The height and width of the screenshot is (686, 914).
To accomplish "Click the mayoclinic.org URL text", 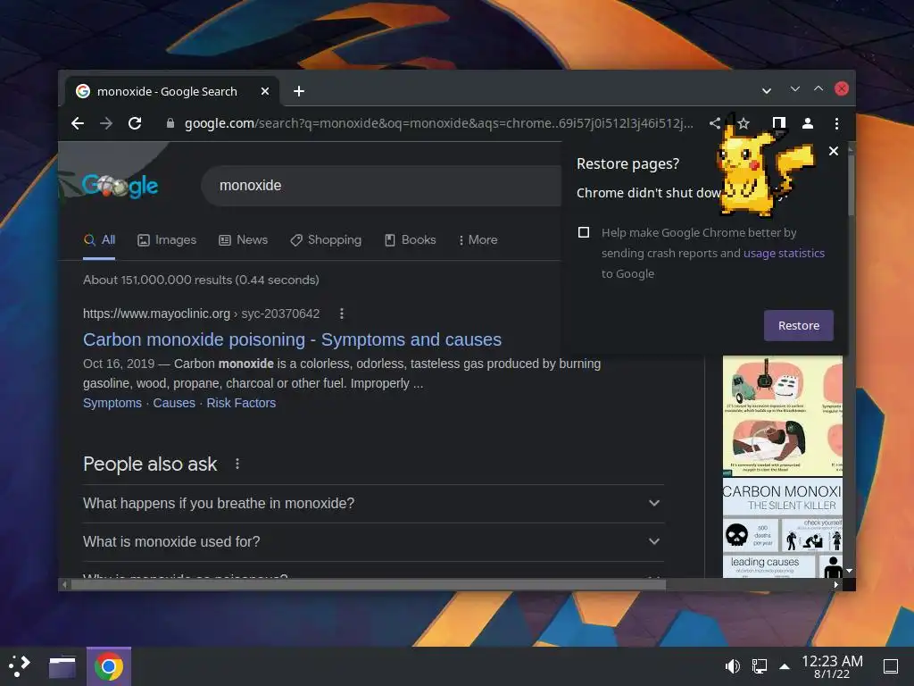I will [x=156, y=314].
